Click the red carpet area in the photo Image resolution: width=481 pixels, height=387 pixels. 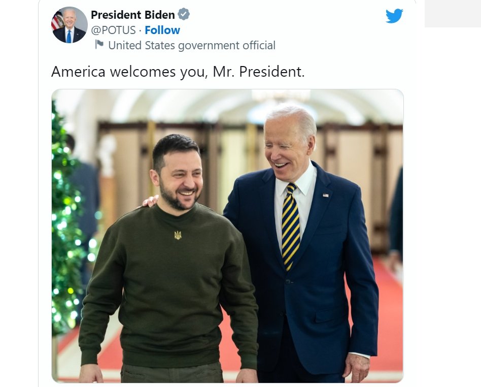(389, 316)
